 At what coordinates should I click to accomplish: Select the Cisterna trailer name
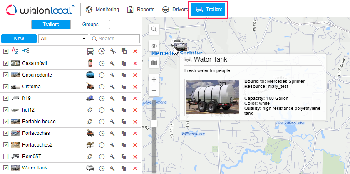31,87
